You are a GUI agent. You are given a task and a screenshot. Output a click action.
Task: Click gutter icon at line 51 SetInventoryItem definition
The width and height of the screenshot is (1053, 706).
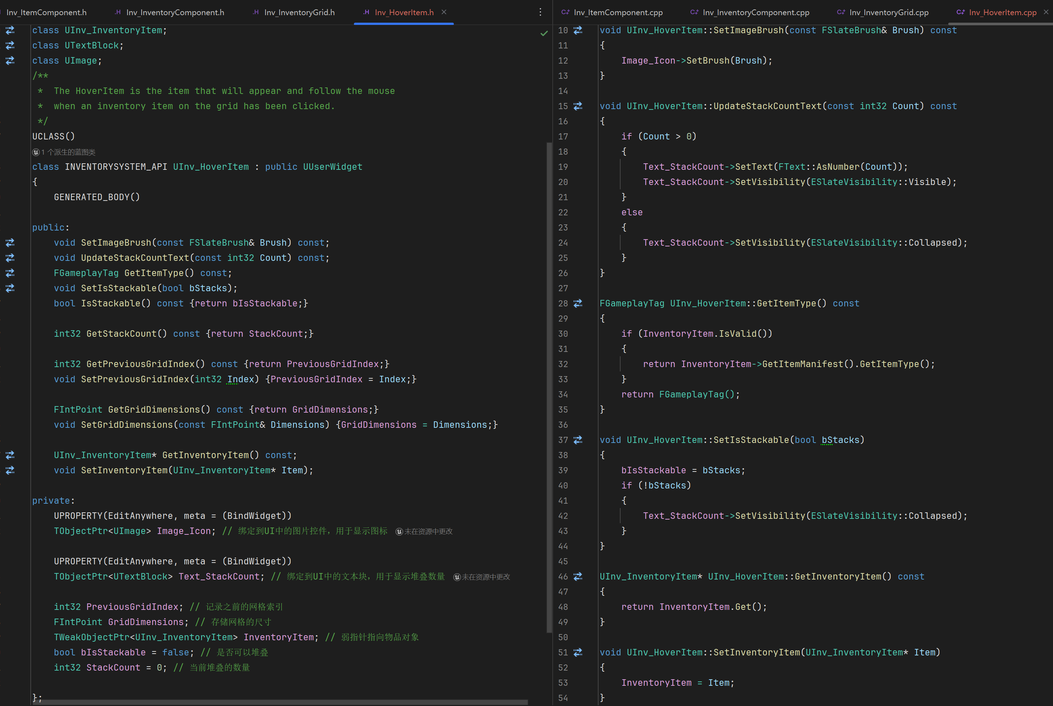(x=578, y=652)
